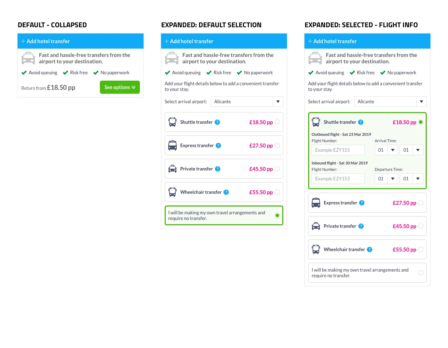The image size is (448, 348).
Task: Click help icon beside Express transfer in Flight Info panel
Action: pyautogui.click(x=362, y=203)
